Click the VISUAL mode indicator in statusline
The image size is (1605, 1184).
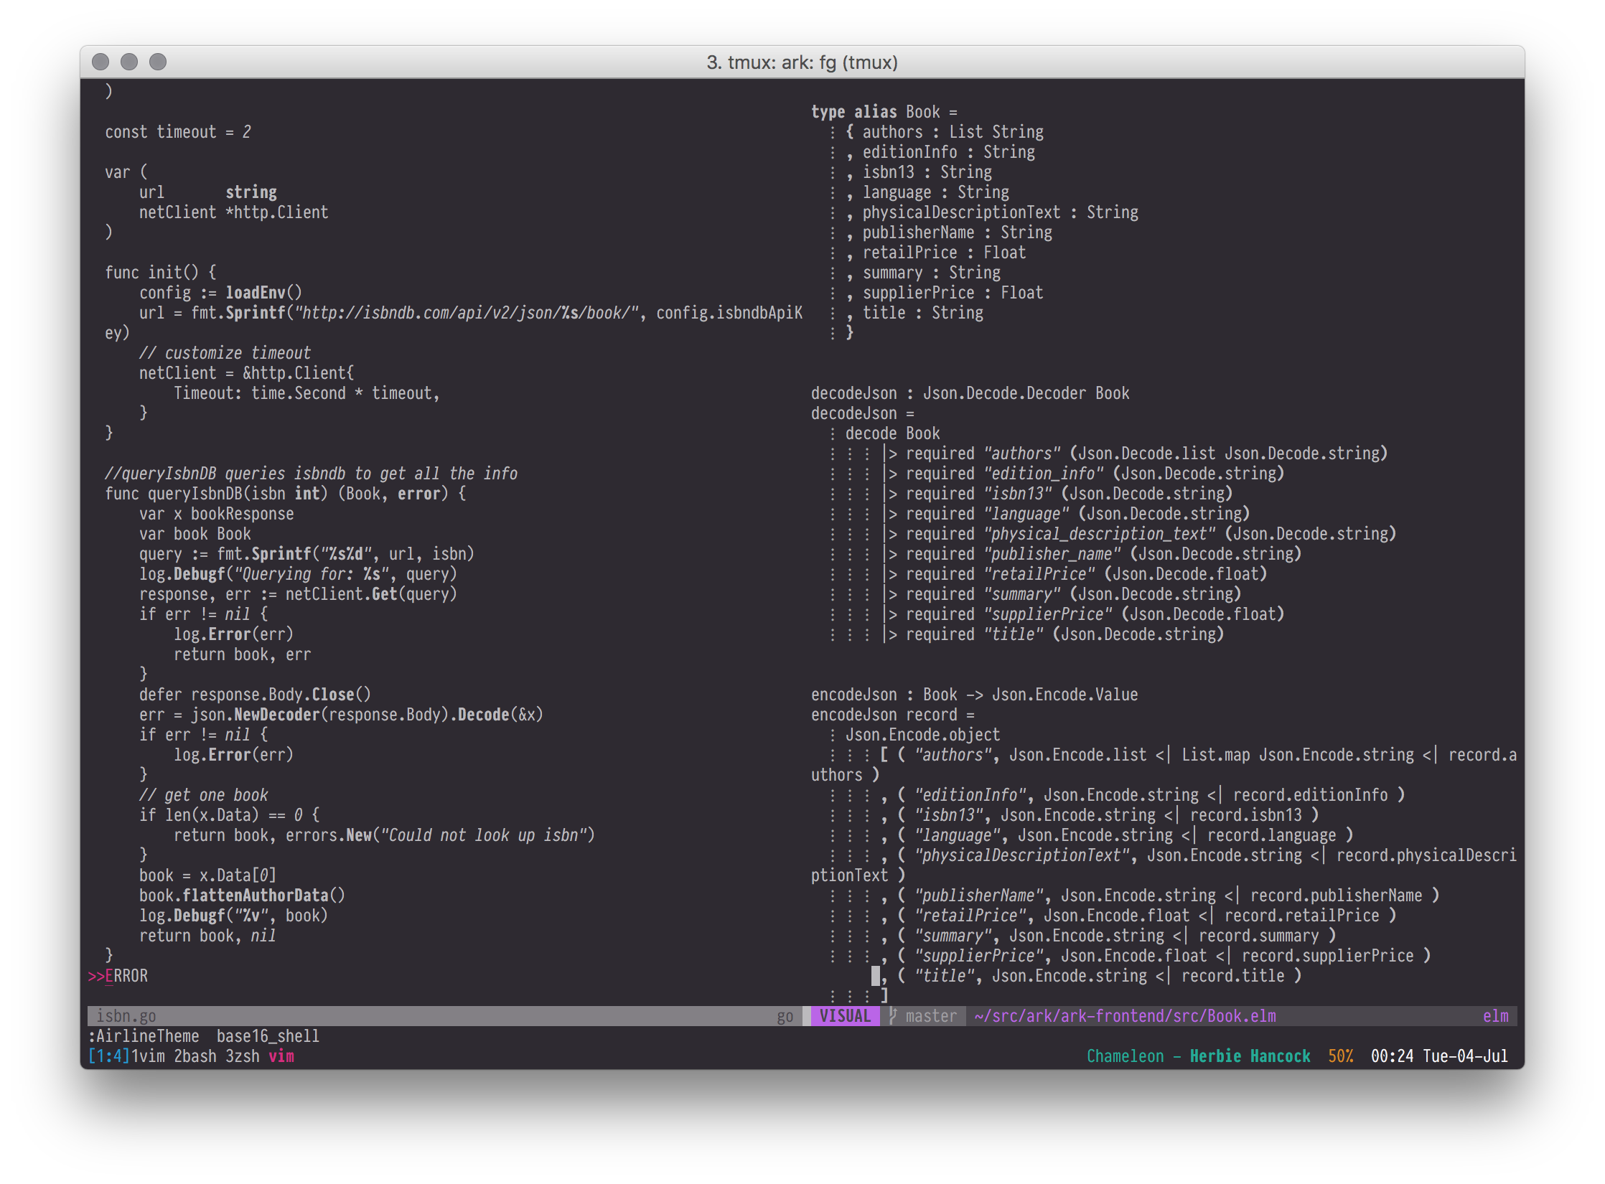[x=845, y=1016]
